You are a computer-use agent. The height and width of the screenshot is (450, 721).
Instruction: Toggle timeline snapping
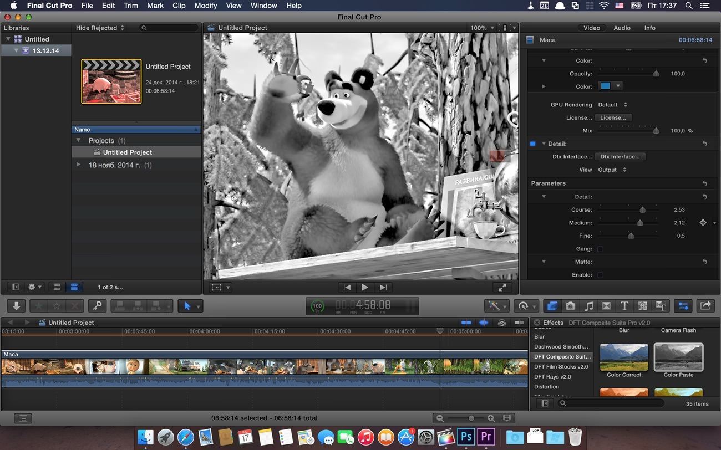pyautogui.click(x=520, y=323)
